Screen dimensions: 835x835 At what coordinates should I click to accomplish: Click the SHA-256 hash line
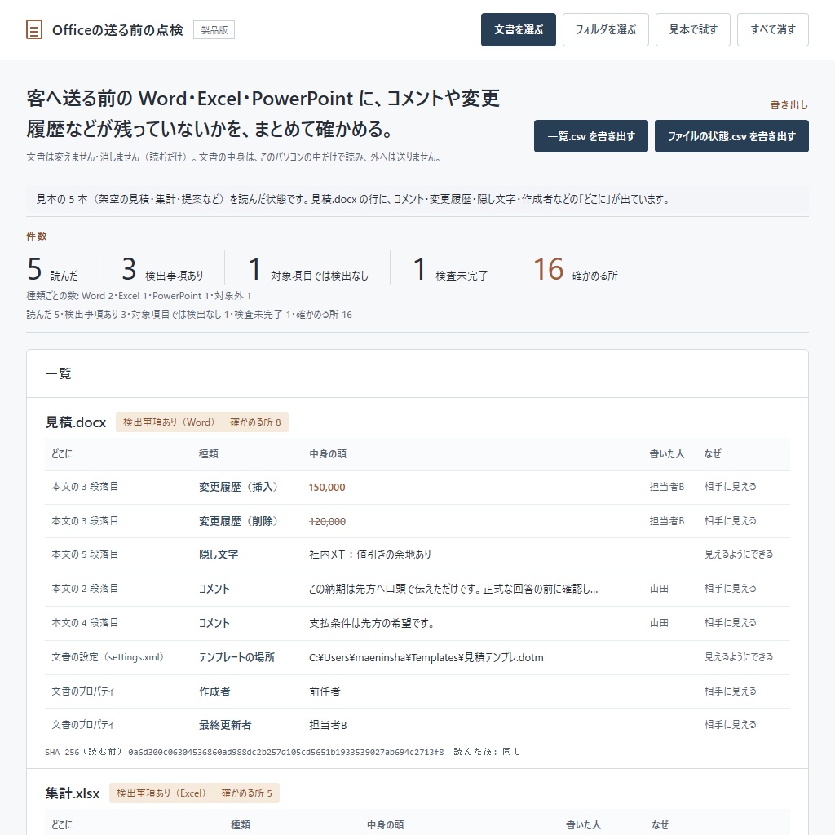pyautogui.click(x=283, y=752)
